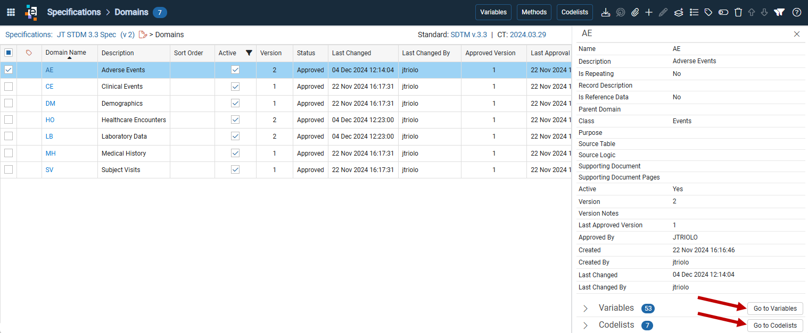Click the pencil edit icon
The image size is (808, 333).
pos(663,12)
